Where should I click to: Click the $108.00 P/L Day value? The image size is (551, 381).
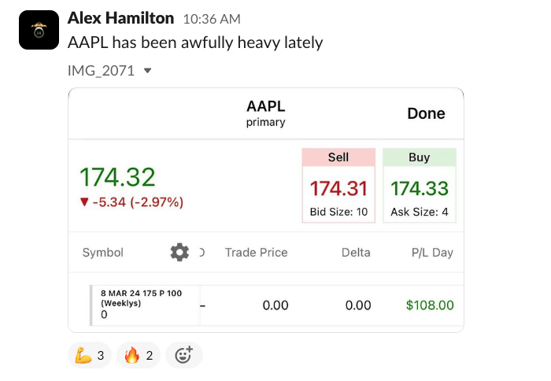coord(430,305)
